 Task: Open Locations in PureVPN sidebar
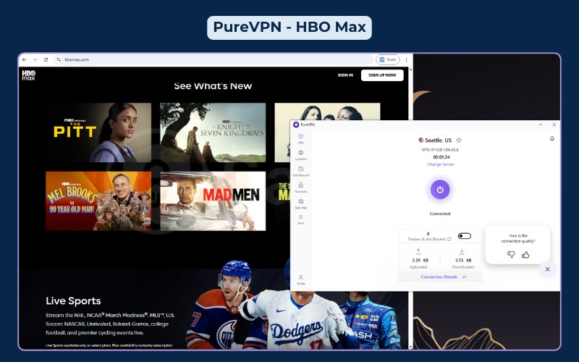click(x=300, y=155)
